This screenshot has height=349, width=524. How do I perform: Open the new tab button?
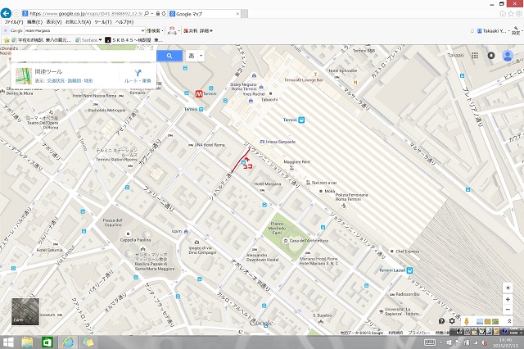tap(245, 14)
